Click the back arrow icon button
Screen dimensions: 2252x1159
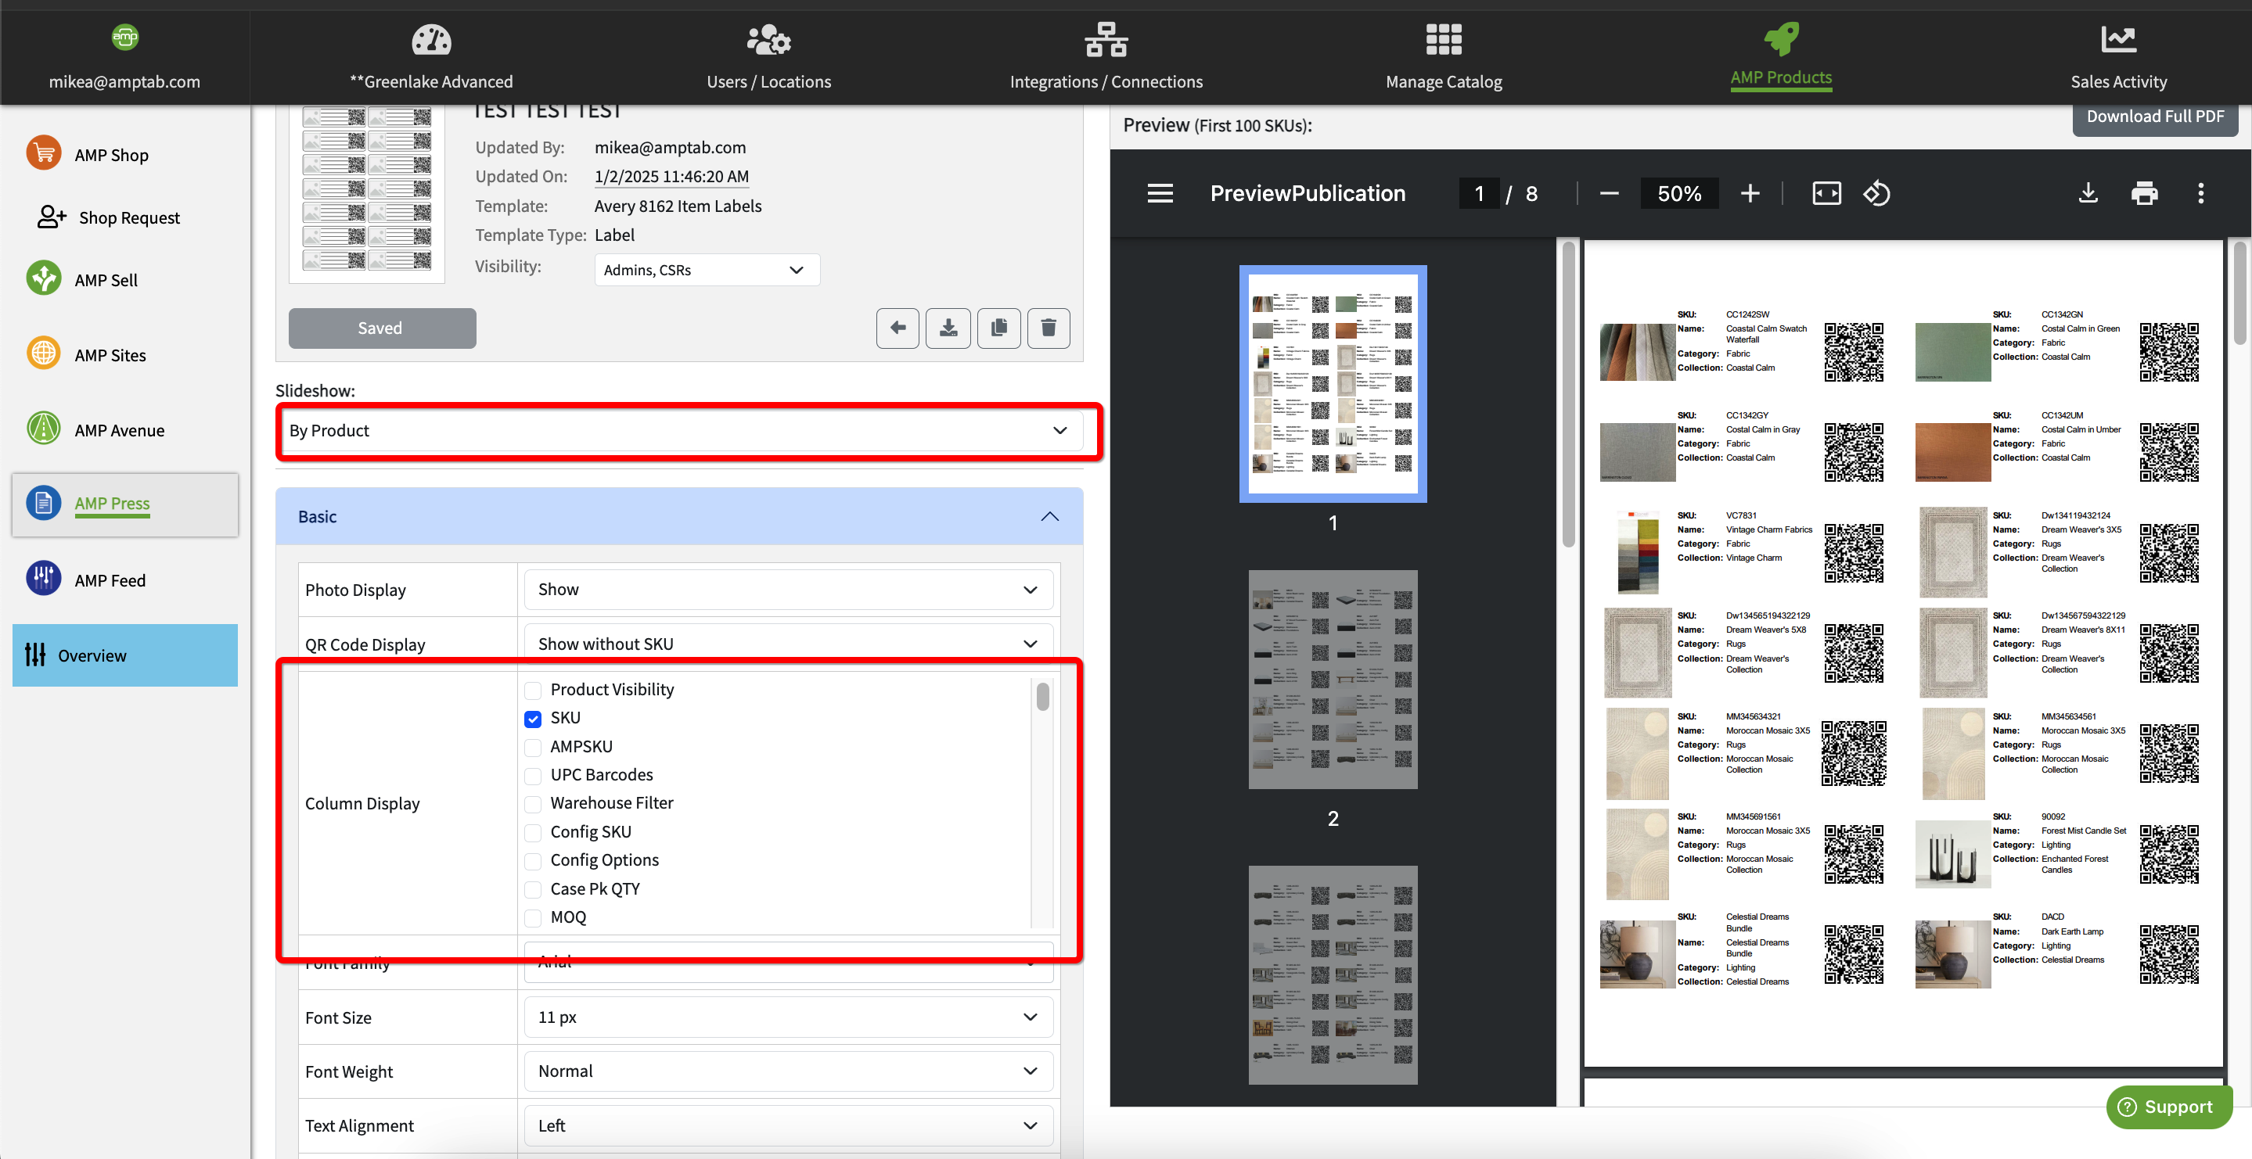(897, 328)
